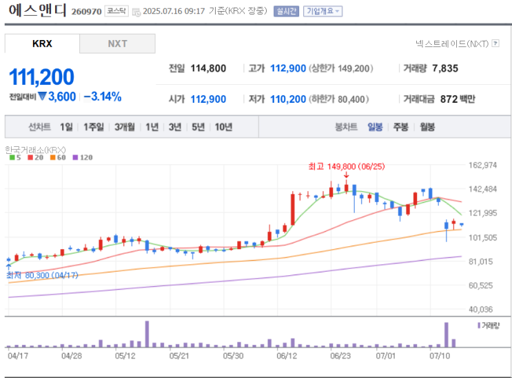
Task: Switch to the NXT tab
Action: pos(118,43)
